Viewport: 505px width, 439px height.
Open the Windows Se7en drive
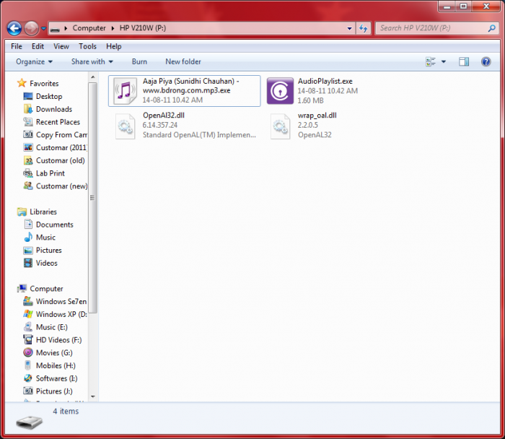point(55,302)
